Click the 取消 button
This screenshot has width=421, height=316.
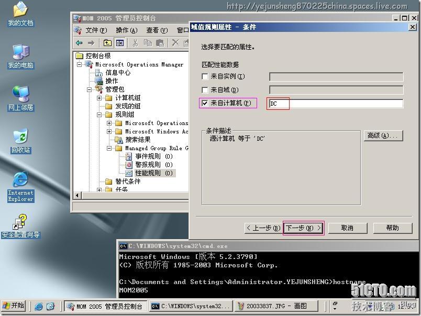[x=348, y=228]
